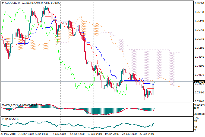
Task: Click the 0.76865 price scale label
Action: click(199, 3)
